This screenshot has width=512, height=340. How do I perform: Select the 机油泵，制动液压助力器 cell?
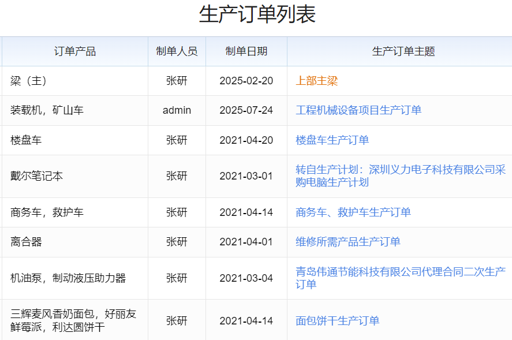68,278
